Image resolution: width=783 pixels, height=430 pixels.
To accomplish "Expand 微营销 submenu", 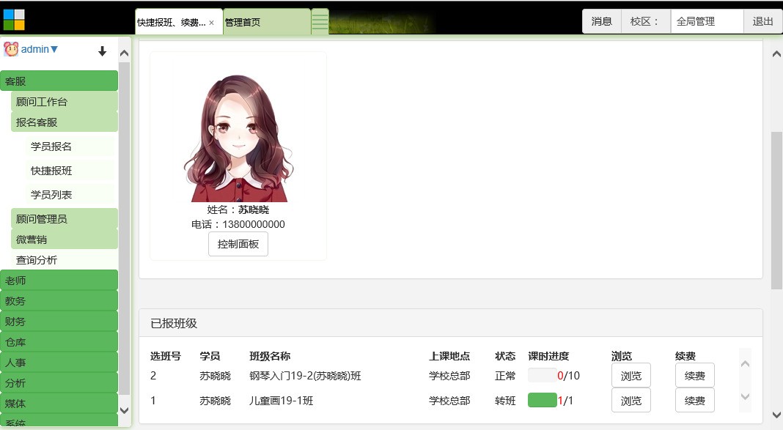I will [x=65, y=239].
